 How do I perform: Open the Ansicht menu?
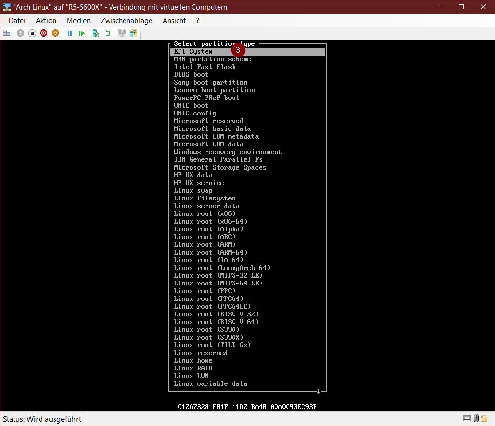coord(174,21)
